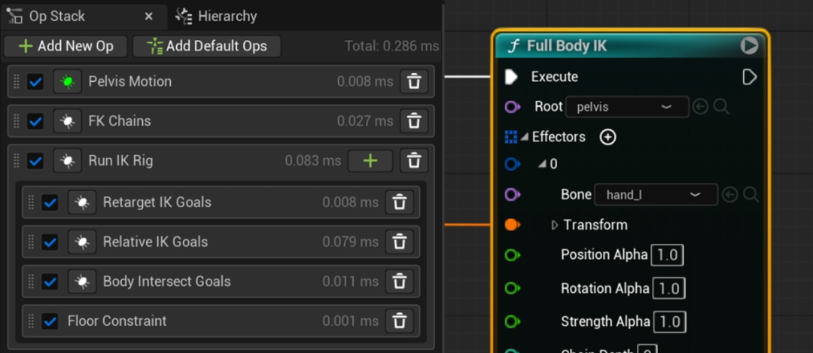This screenshot has width=813, height=353.
Task: Uncheck Body Intersect Goals
Action: 50,281
